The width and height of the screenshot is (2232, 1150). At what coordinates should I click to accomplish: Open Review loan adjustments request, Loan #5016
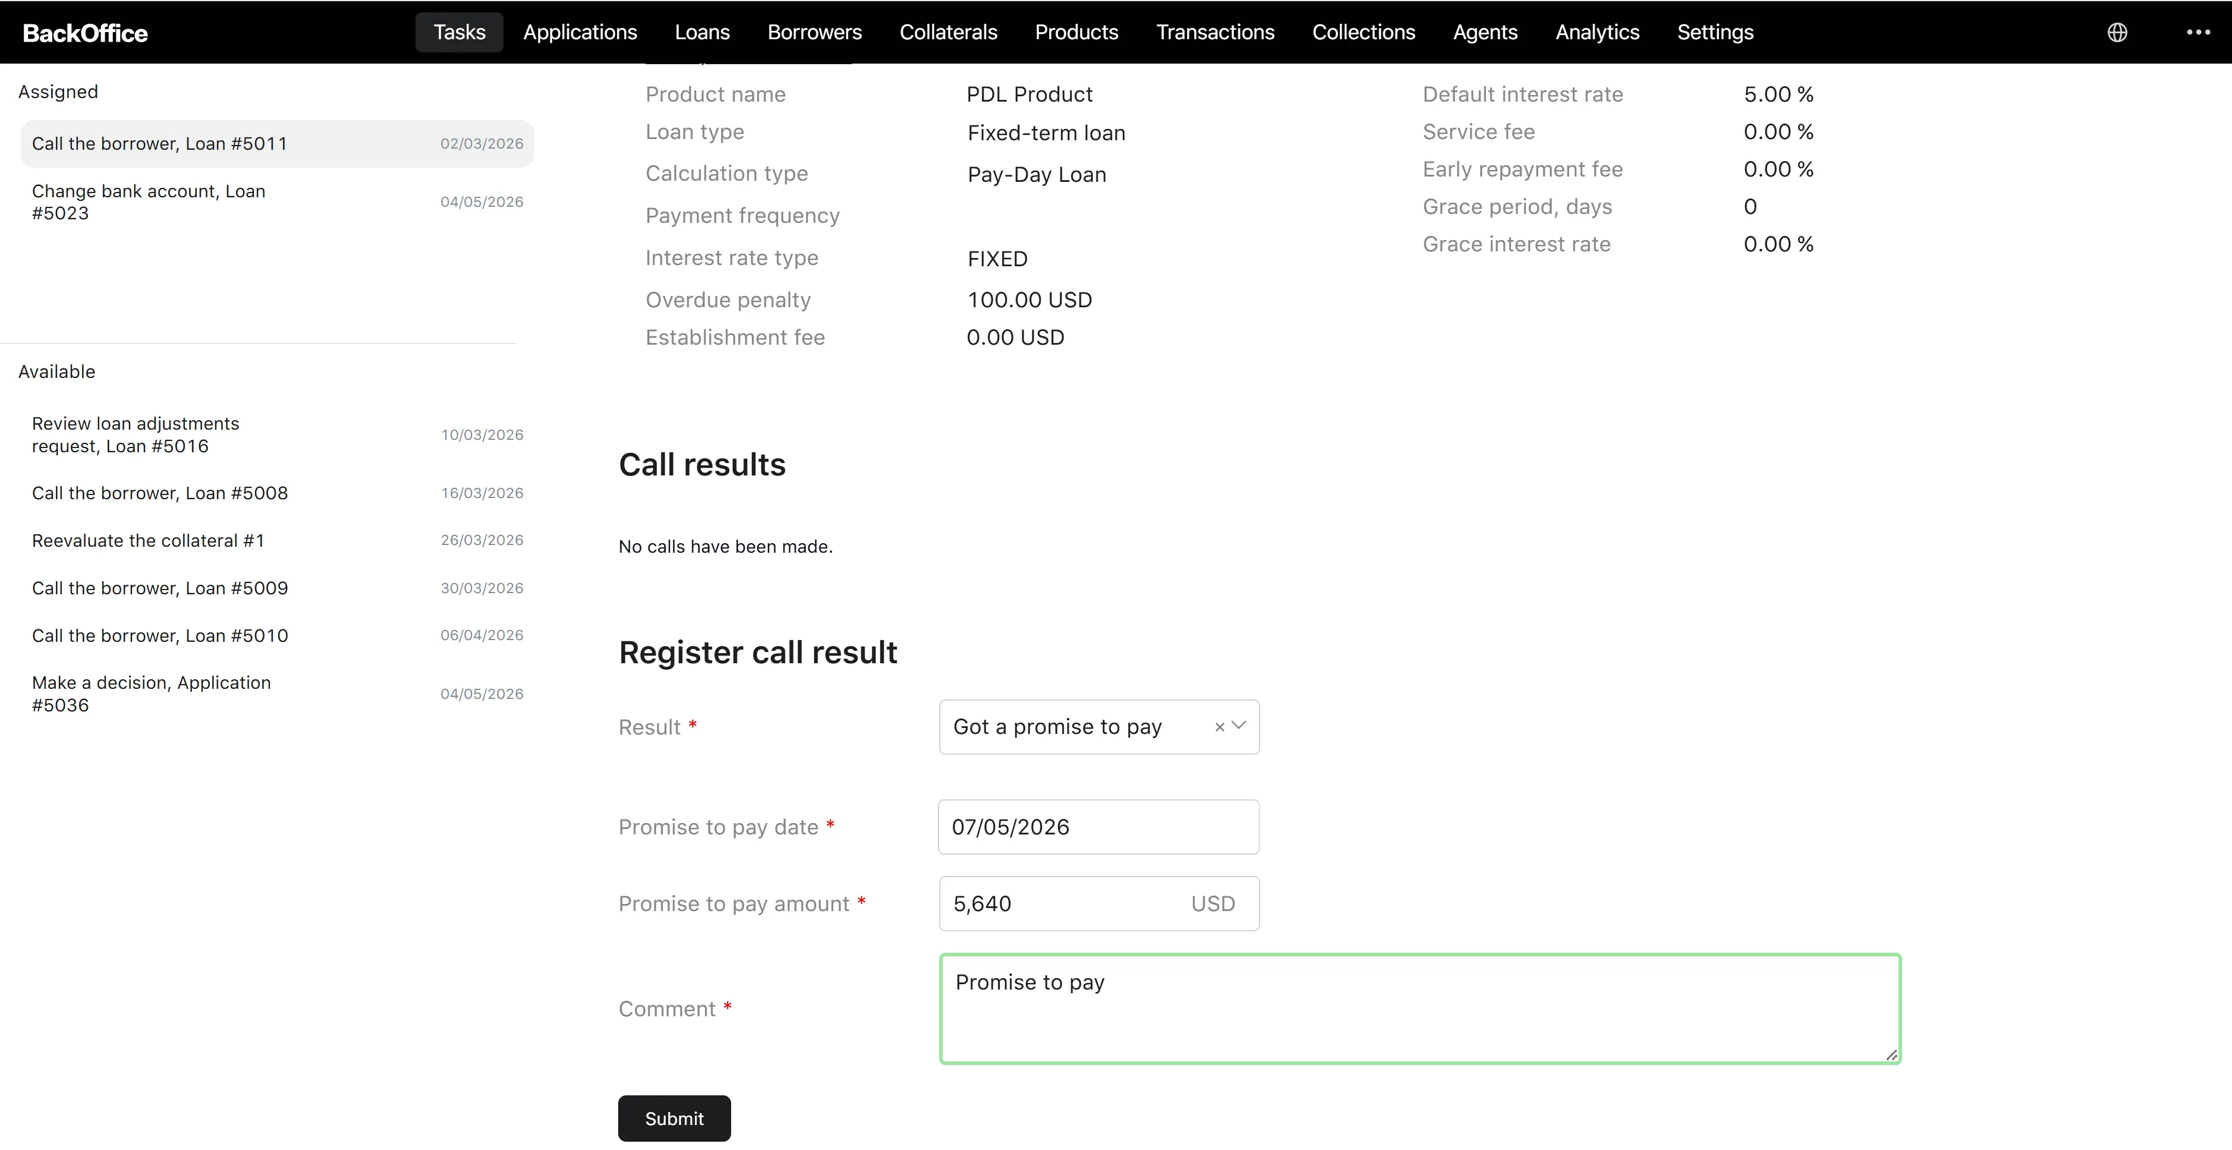click(x=277, y=435)
